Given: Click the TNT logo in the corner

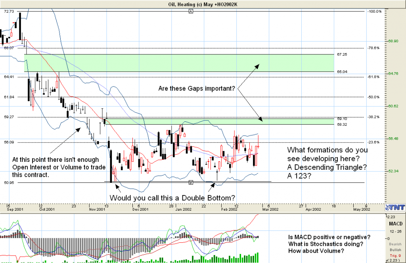Looking at the screenshot, I should (394, 207).
